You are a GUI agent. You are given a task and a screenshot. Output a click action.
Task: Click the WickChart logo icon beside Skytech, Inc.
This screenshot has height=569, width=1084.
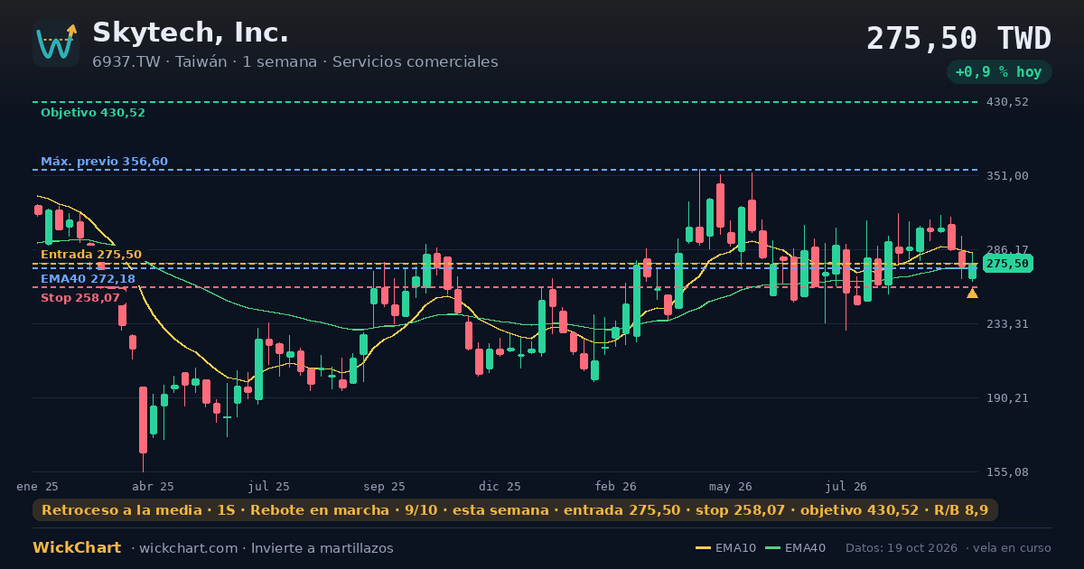(56, 43)
